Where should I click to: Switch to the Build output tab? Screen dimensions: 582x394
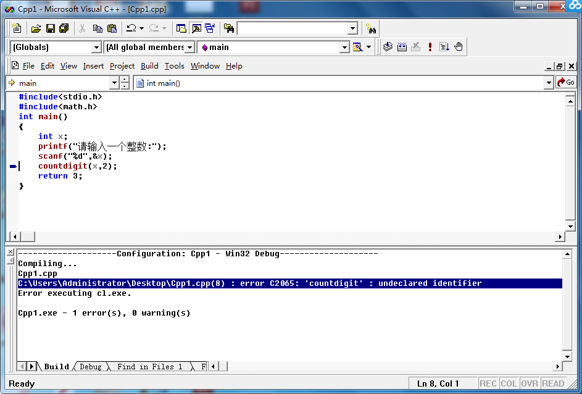point(56,367)
